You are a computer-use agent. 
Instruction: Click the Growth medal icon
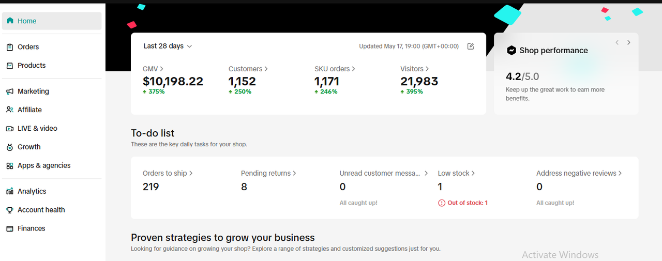pyautogui.click(x=9, y=147)
